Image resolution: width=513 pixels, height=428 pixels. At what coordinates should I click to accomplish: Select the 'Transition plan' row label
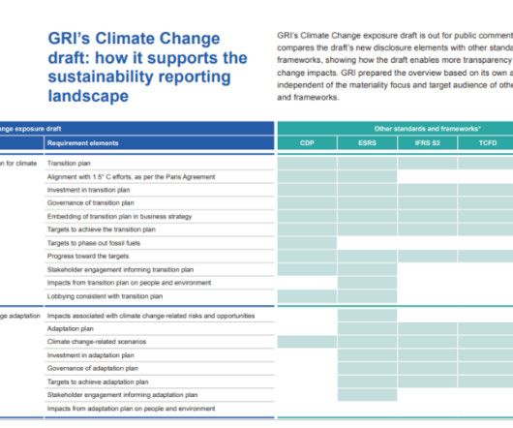69,164
